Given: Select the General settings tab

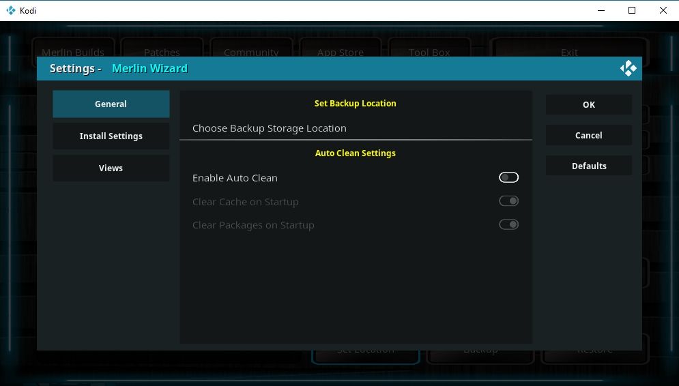Looking at the screenshot, I should pos(111,104).
